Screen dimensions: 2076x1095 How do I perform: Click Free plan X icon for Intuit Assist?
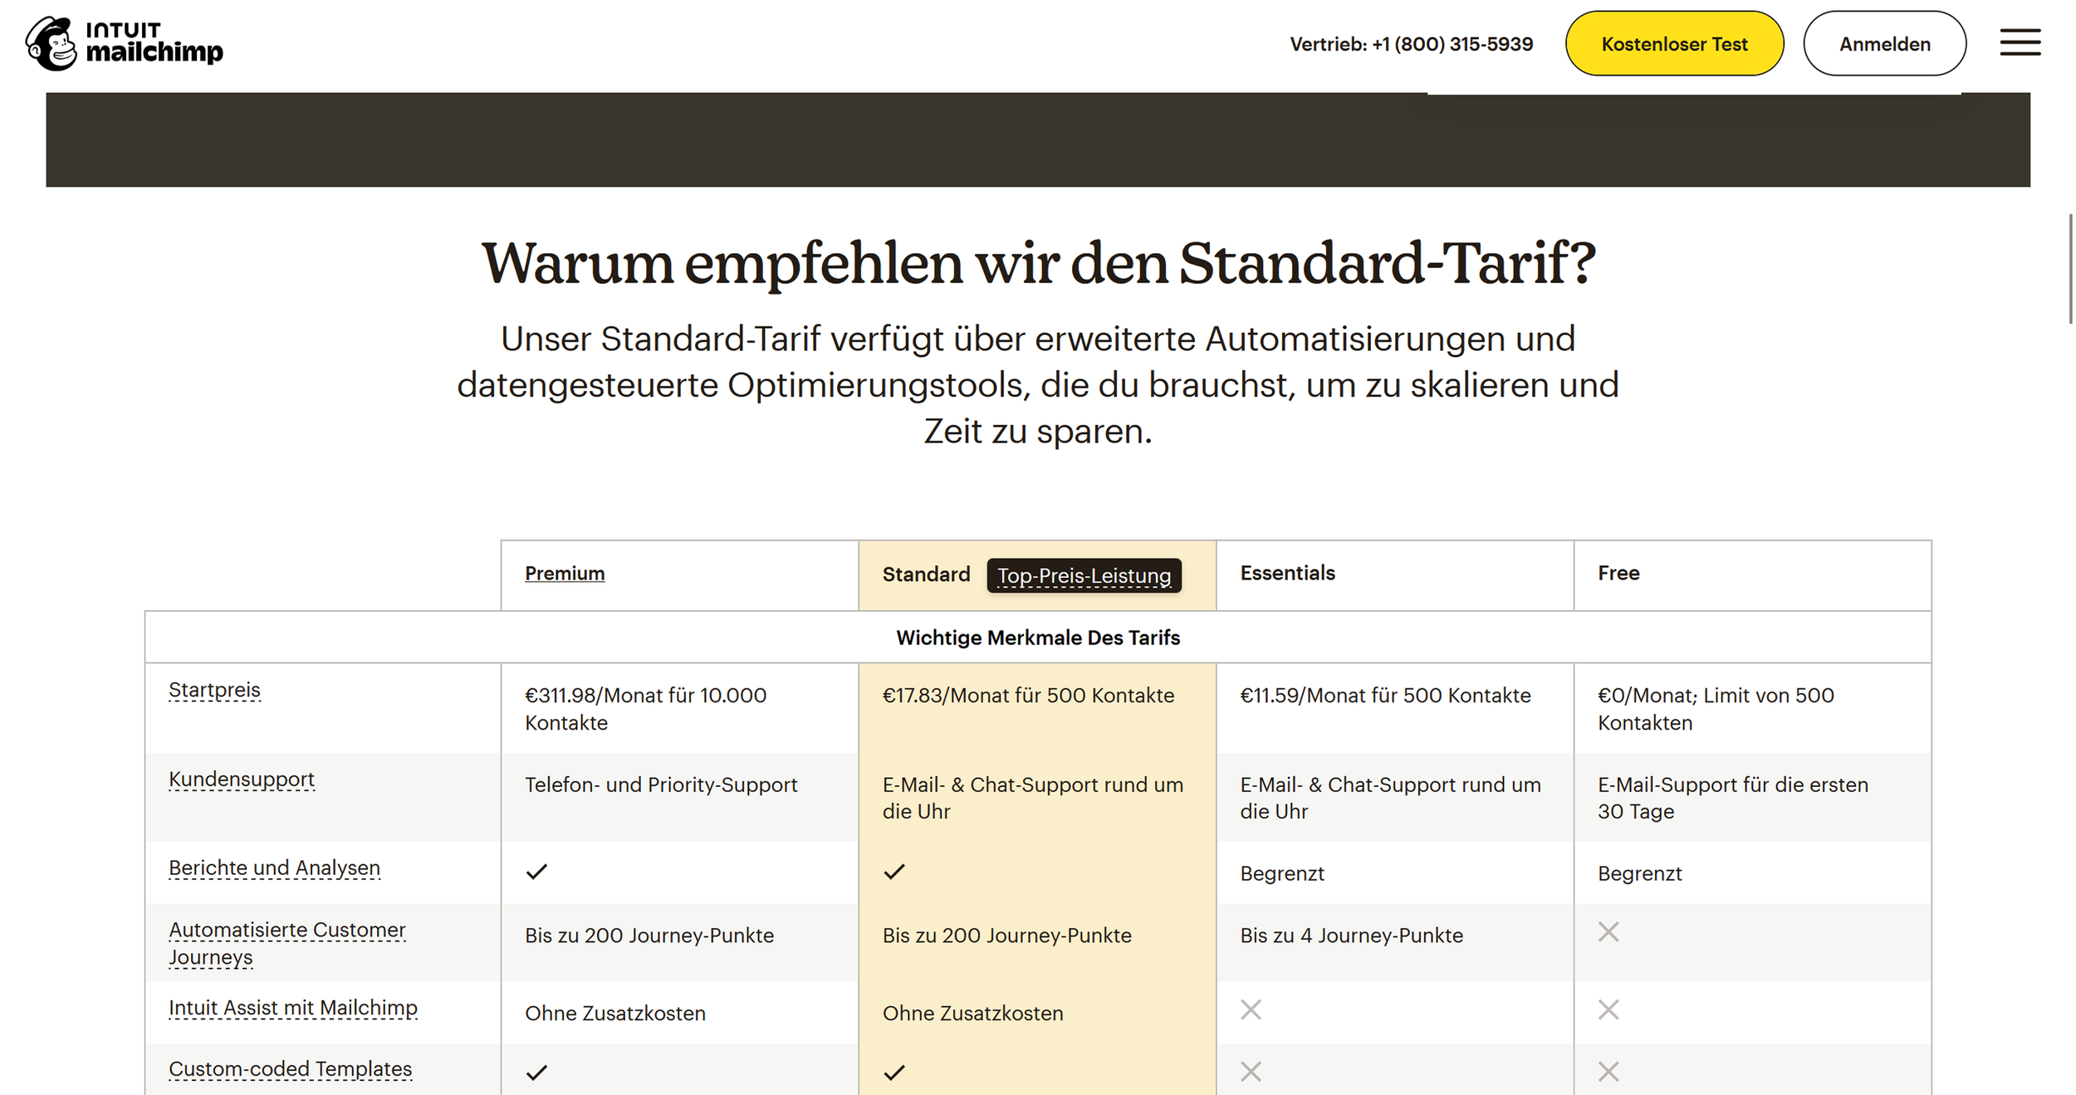point(1608,1010)
